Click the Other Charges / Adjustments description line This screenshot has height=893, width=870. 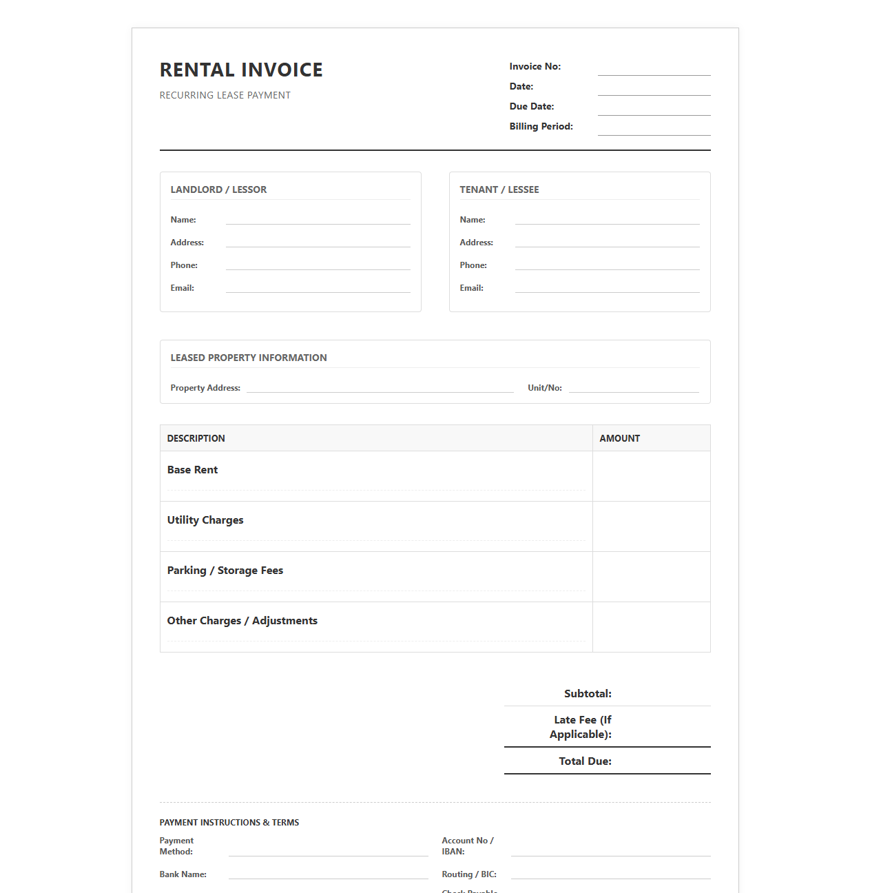point(376,636)
